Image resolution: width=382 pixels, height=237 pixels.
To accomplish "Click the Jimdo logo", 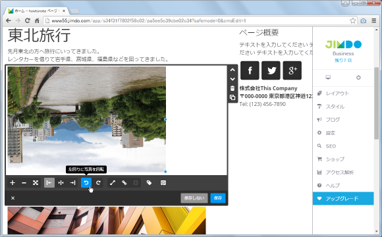I will click(343, 45).
